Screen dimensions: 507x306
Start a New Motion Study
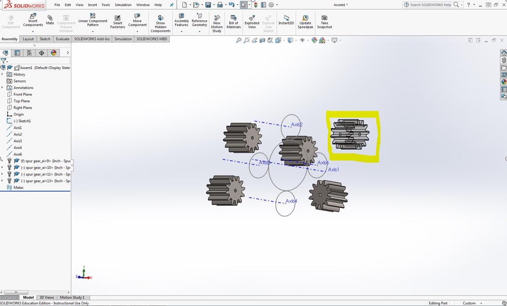point(217,24)
